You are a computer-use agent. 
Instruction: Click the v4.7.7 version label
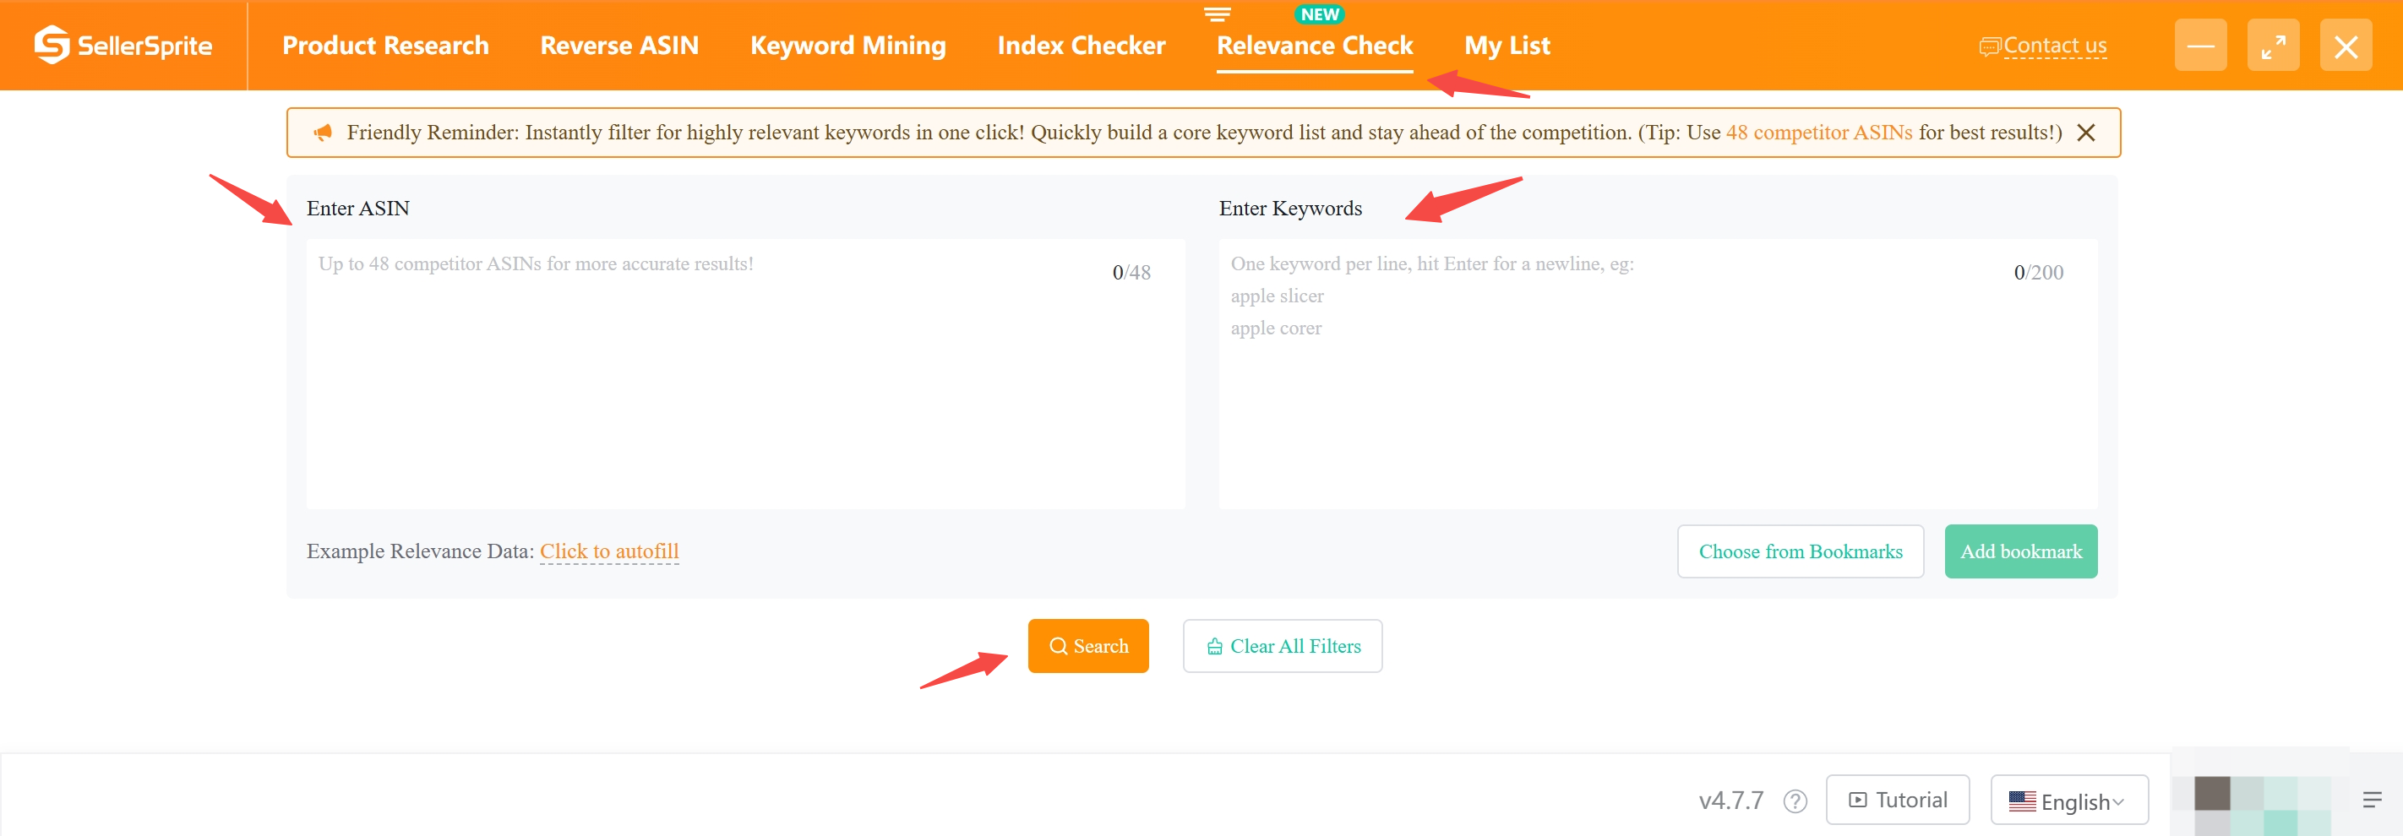coord(1730,801)
